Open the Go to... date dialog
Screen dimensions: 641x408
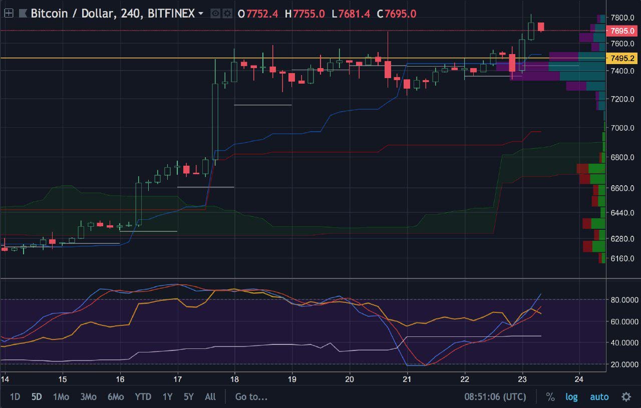251,397
